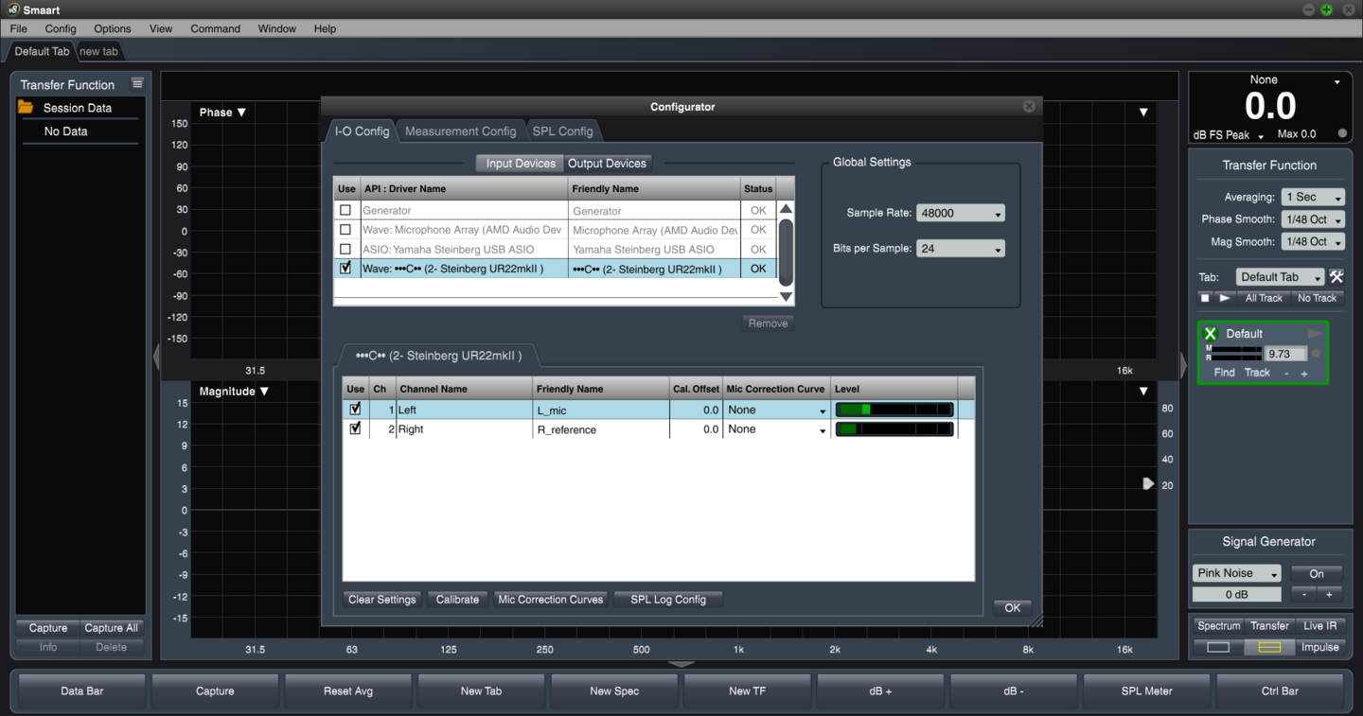Select the yellow two-pane split view icon

pos(1269,647)
